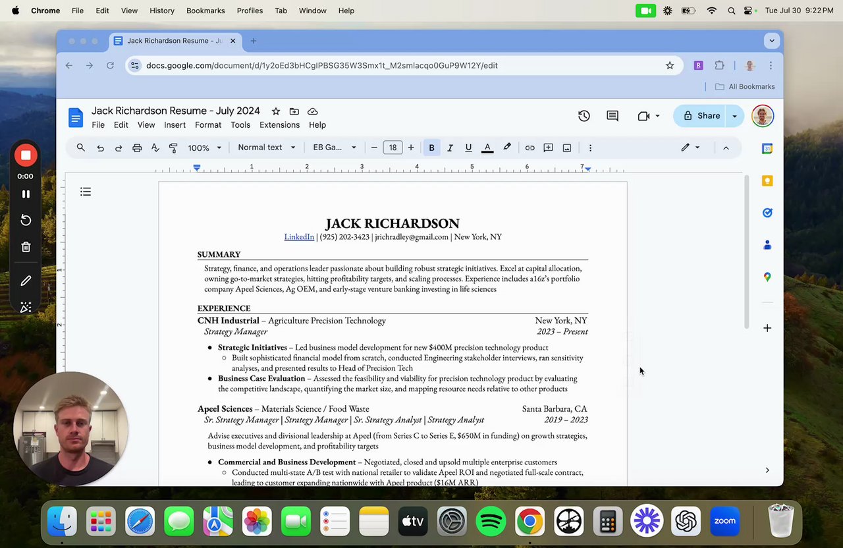The width and height of the screenshot is (843, 548).
Task: Click the search menus magnifier icon
Action: 81,148
